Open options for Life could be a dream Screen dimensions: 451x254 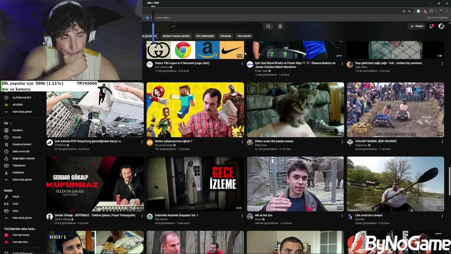[442, 216]
